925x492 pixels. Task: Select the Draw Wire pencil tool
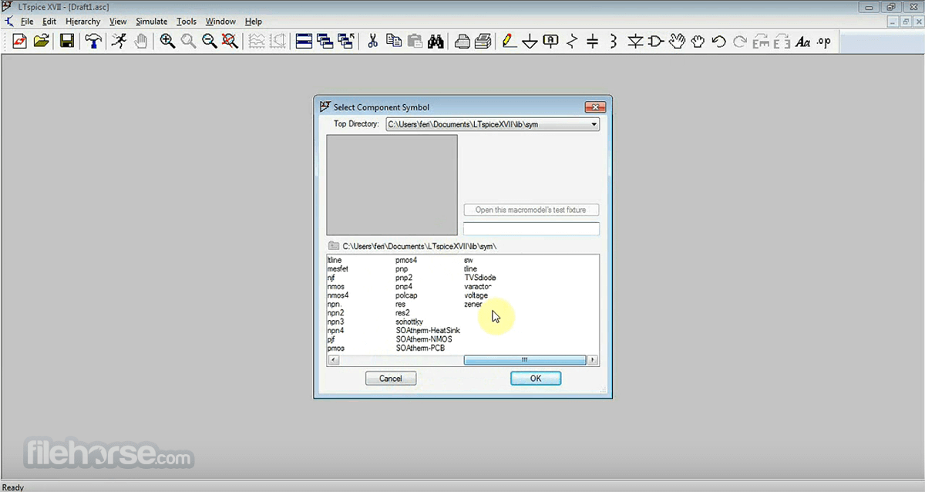coord(509,42)
